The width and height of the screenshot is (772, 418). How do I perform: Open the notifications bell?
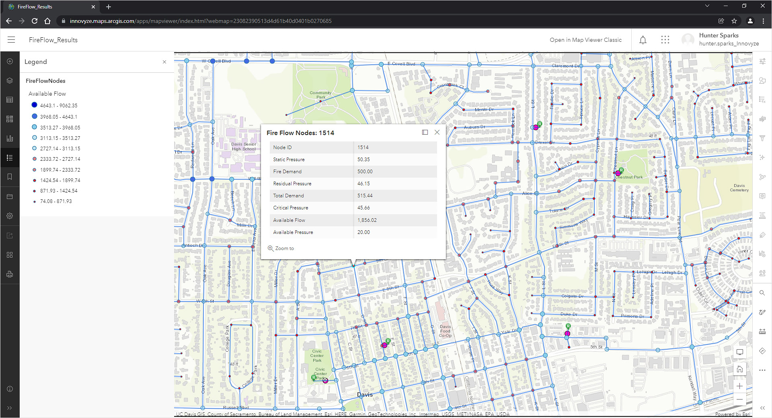click(643, 40)
